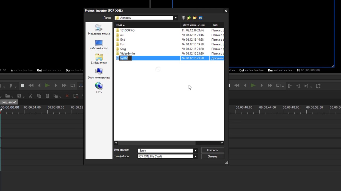
Task: Step back one frame in left Player monitor
Action: 39,85
